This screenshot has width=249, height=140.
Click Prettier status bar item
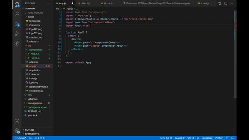tap(219, 138)
